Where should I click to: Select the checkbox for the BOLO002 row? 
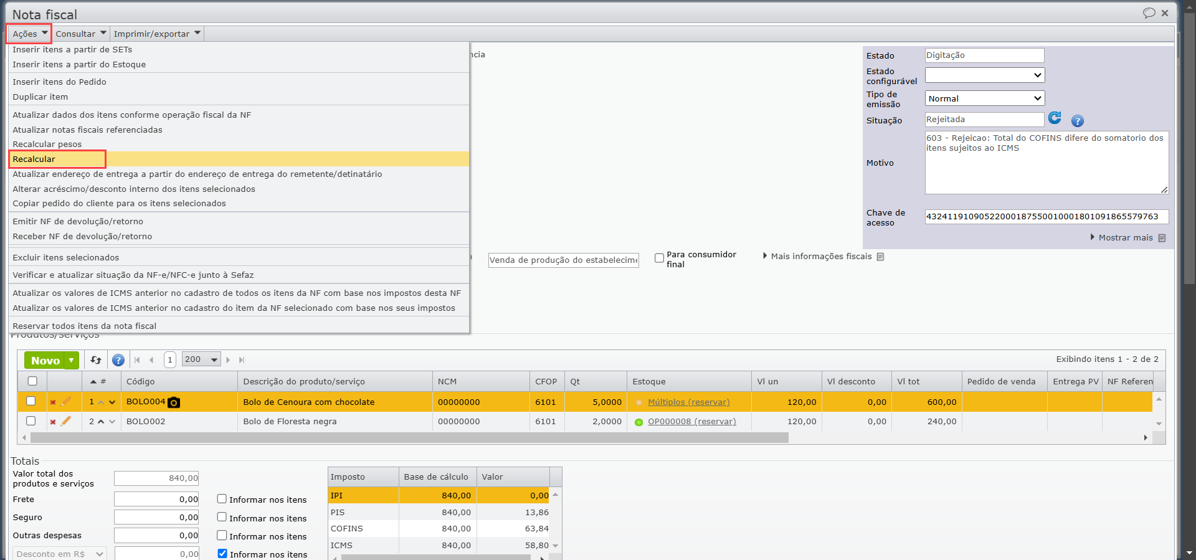[x=31, y=421]
